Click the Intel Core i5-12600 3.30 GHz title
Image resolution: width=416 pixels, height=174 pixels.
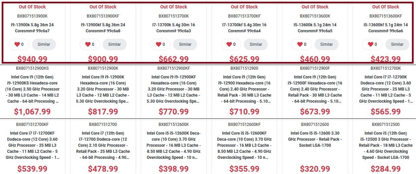tap(315, 139)
